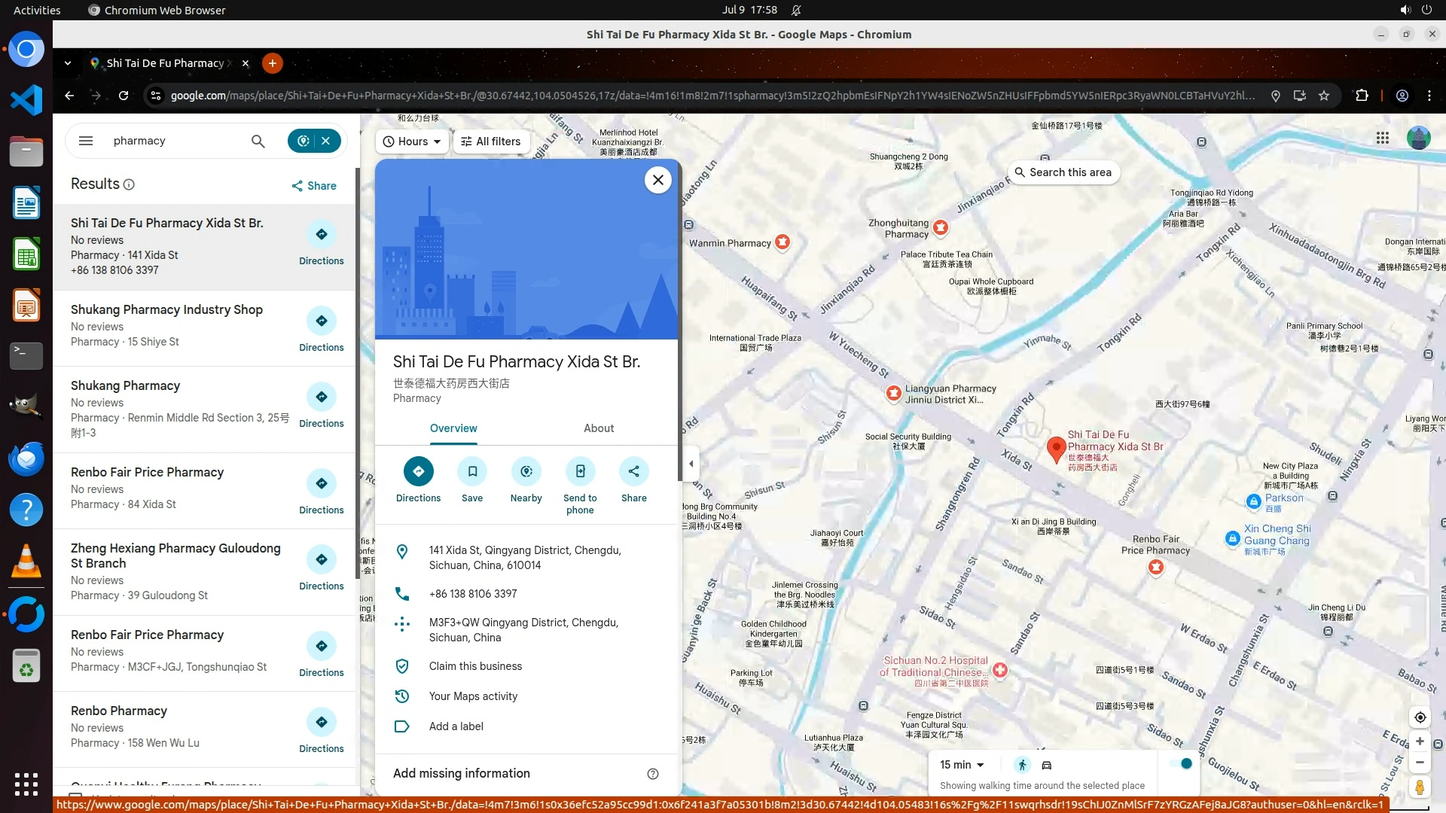Select driving travel mode icon

coord(1047,765)
